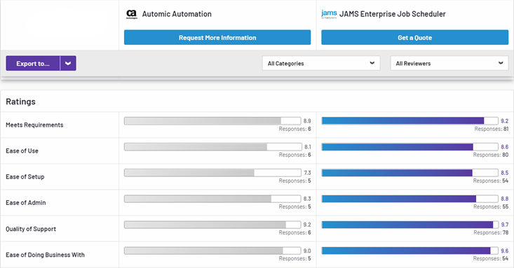The height and width of the screenshot is (268, 514).
Task: Select the Quality of Support row label
Action: point(31,229)
